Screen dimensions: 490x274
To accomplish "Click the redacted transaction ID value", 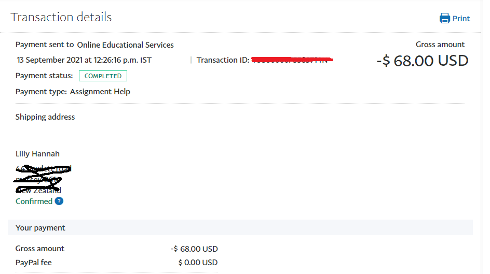I will click(x=292, y=60).
